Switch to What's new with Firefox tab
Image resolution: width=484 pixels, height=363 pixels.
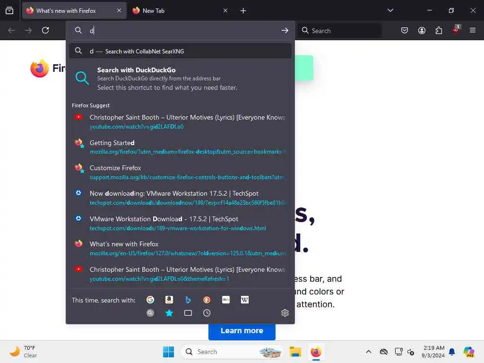[x=74, y=10]
